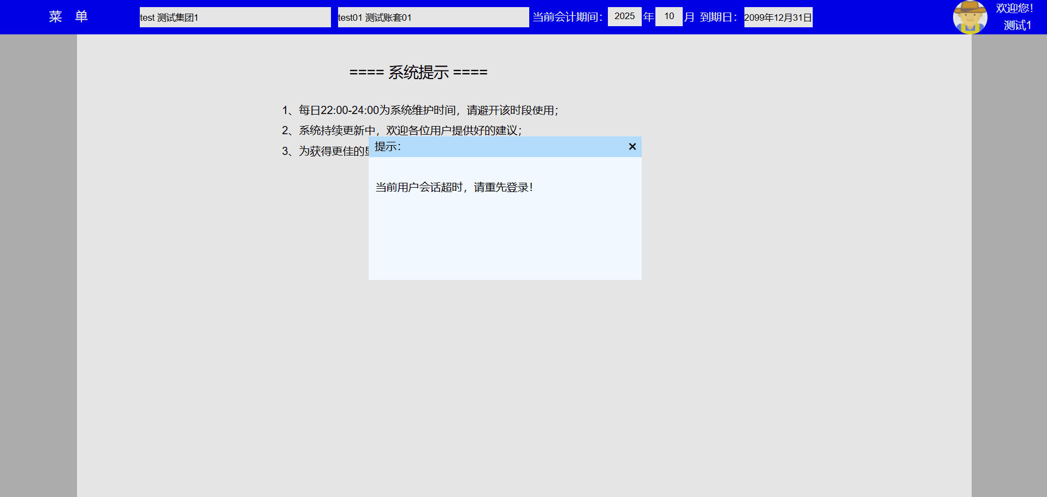Image resolution: width=1047 pixels, height=497 pixels.
Task: Select the 测试账套01 account set field
Action: click(x=433, y=17)
